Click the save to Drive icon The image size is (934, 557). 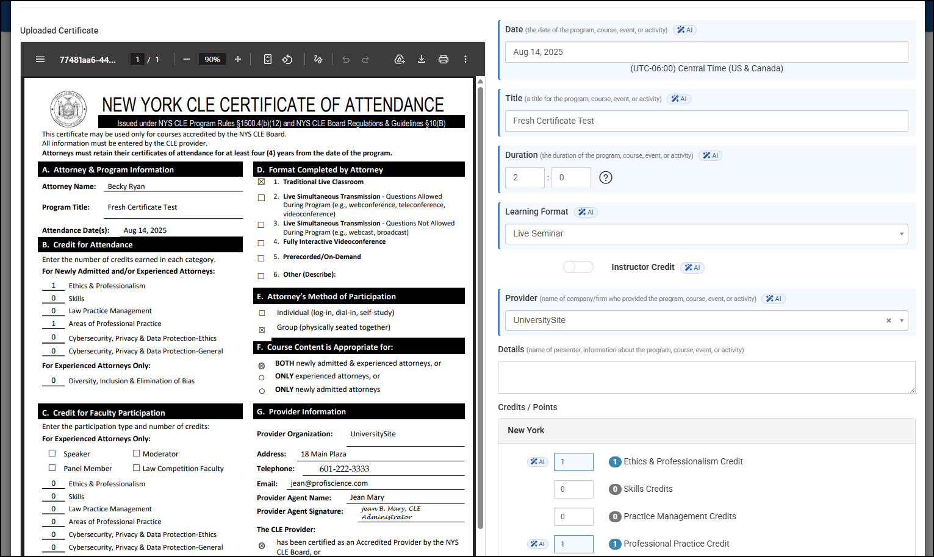pyautogui.click(x=400, y=59)
